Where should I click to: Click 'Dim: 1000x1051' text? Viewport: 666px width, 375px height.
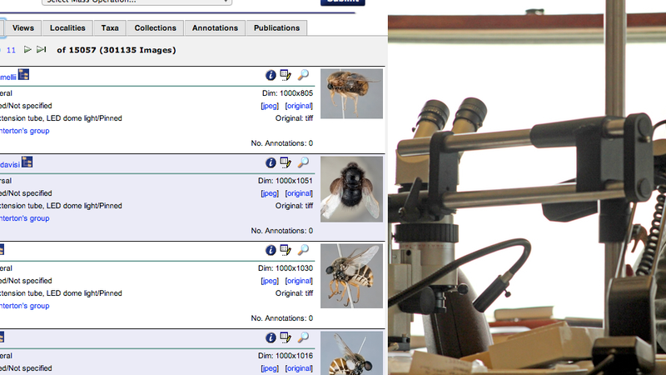[x=286, y=181]
